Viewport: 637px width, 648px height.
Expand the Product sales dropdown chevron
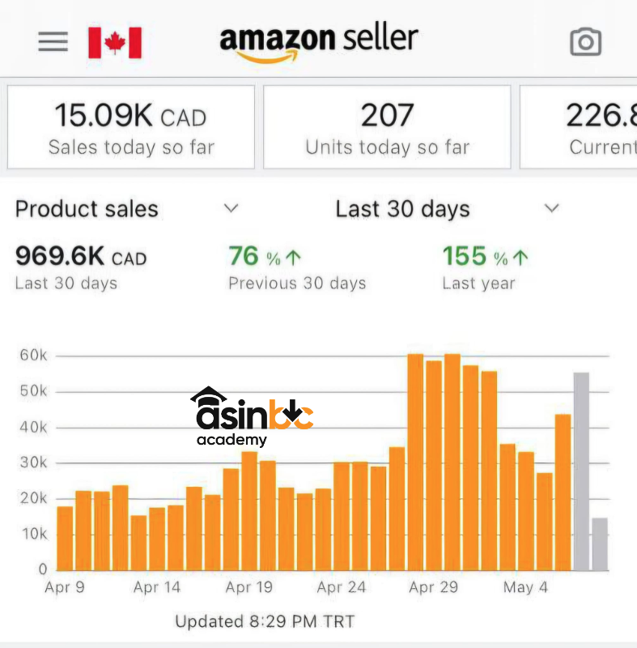click(x=231, y=209)
